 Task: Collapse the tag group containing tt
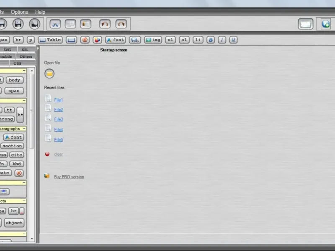click(24, 100)
